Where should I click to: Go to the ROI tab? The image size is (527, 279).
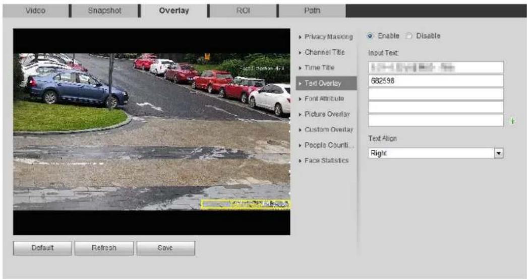point(243,11)
